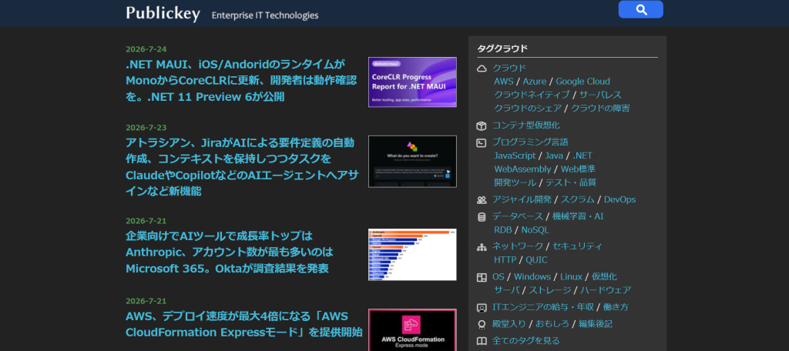Click the search magnifier button
The width and height of the screenshot is (789, 351).
tap(640, 9)
